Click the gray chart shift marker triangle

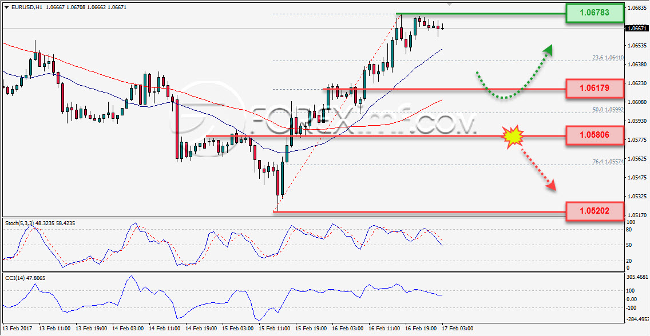(449, 5)
